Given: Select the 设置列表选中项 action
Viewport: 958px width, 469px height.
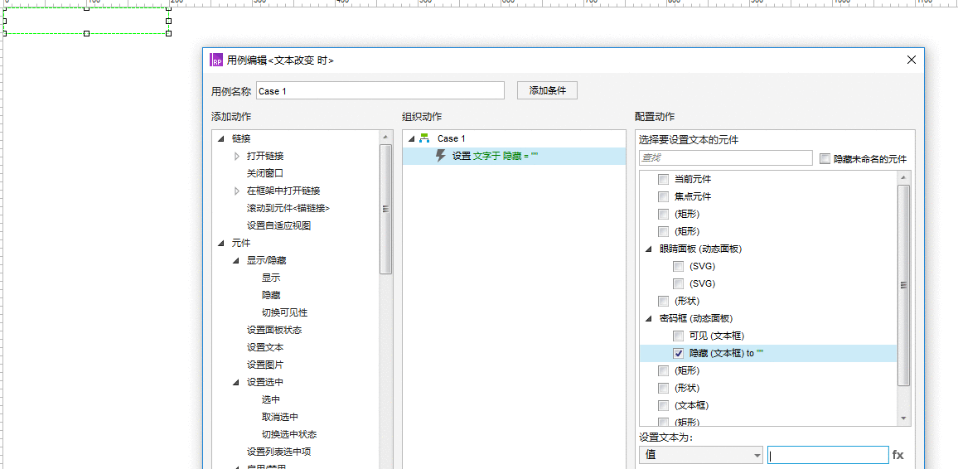Looking at the screenshot, I should [279, 452].
